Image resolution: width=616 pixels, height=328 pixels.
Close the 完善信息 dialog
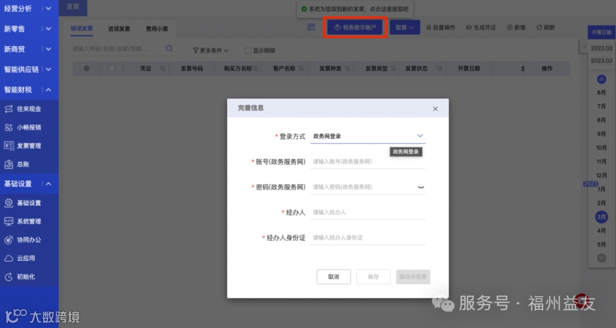tap(435, 109)
